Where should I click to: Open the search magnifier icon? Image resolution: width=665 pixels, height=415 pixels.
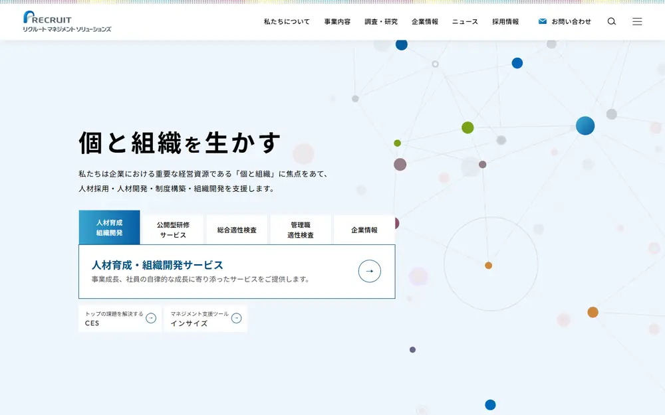point(612,22)
